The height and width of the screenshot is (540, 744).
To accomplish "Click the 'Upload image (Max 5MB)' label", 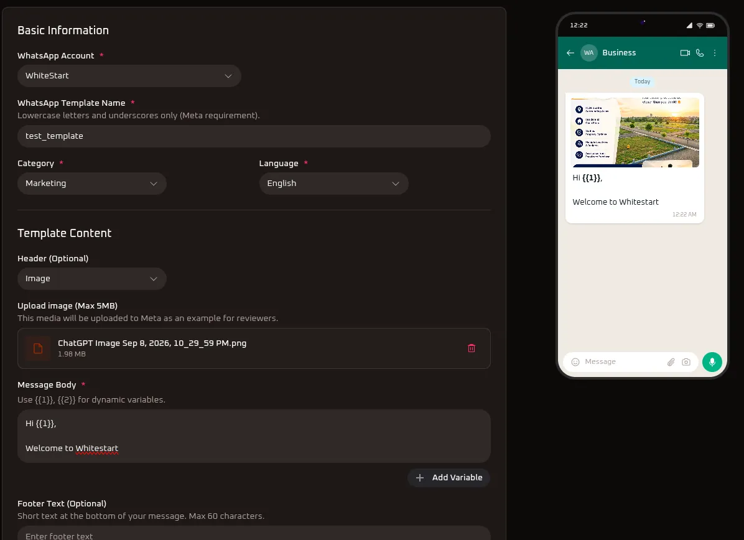I will (x=67, y=306).
